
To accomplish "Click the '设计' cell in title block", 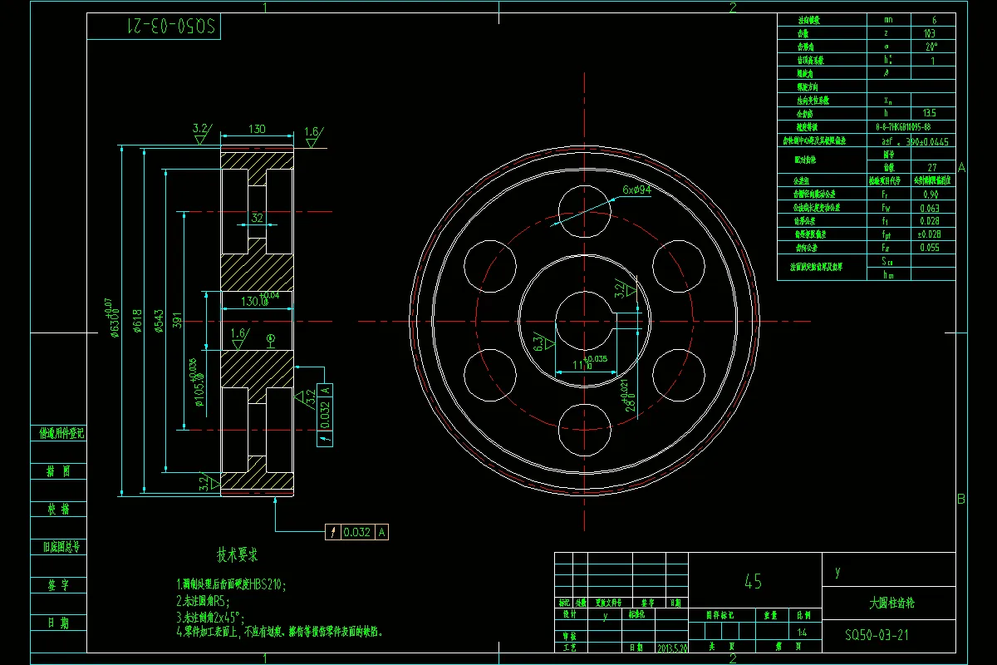I will 571,615.
